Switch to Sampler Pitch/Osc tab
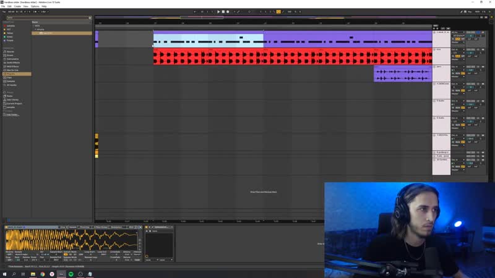The image size is (495, 278). 85,227
